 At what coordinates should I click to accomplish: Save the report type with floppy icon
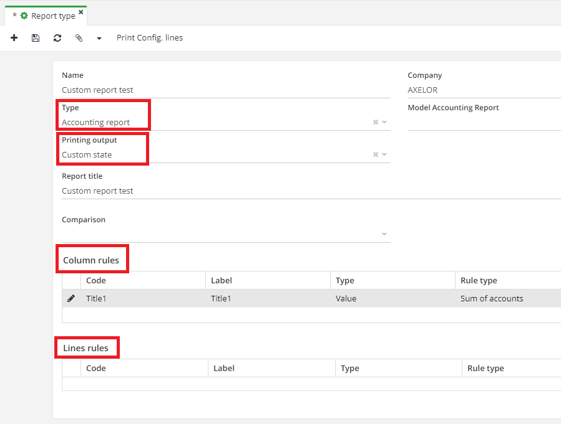coord(36,38)
